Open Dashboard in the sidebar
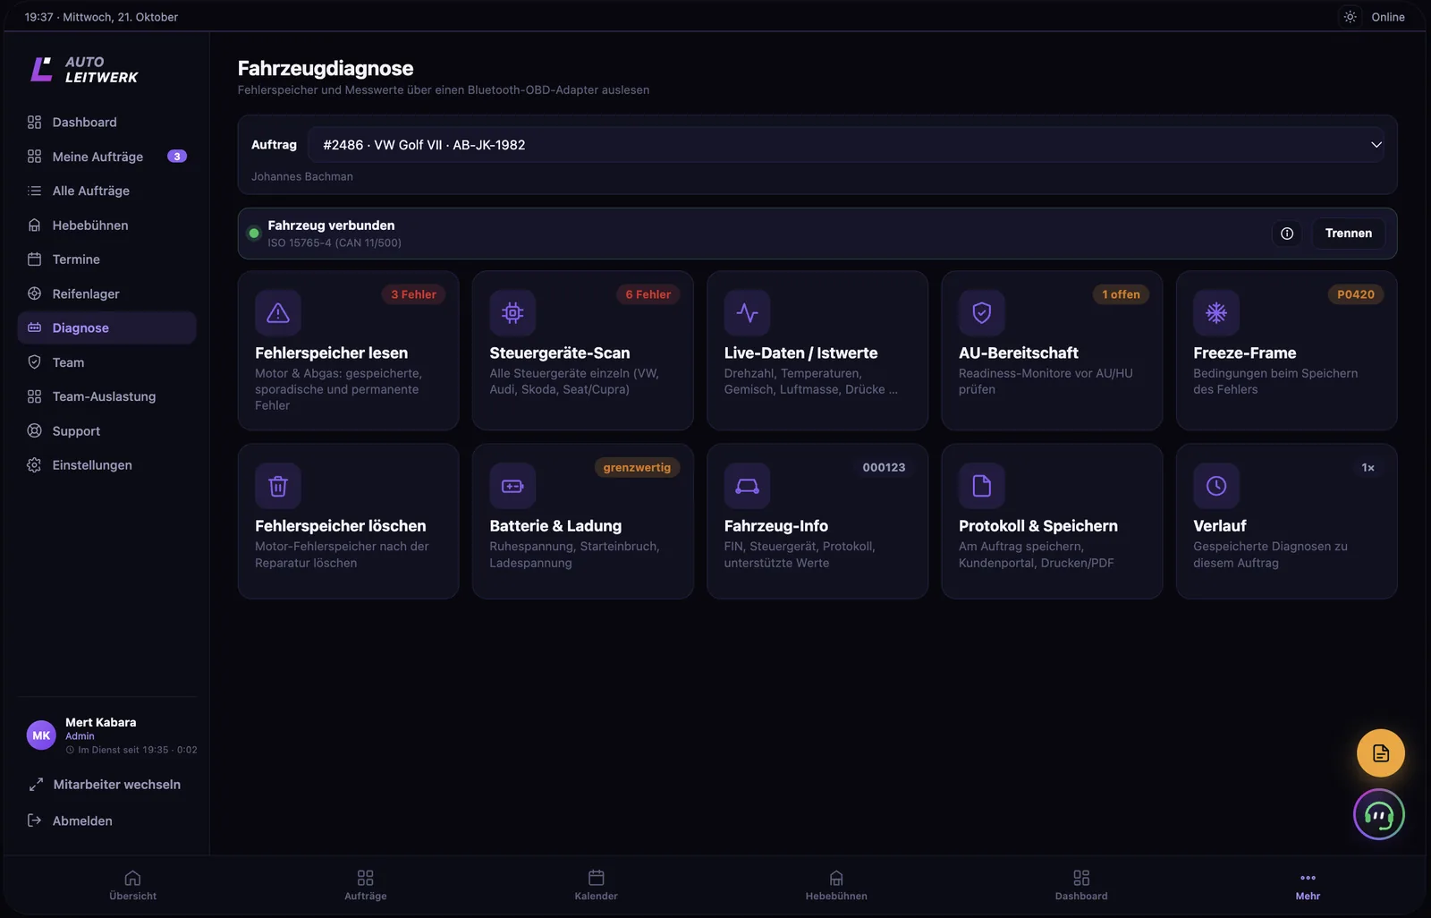The image size is (1431, 918). coord(106,123)
